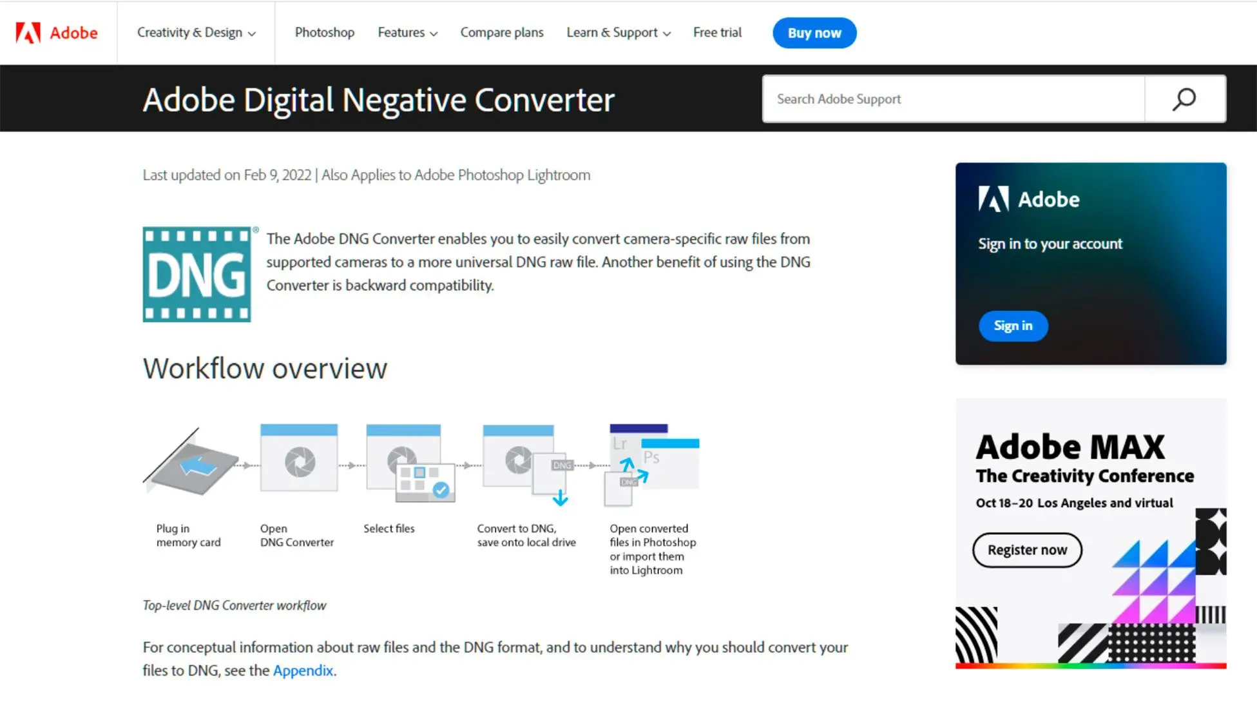Click the Register now button for Adobe MAX
The height and width of the screenshot is (709, 1257).
pos(1028,549)
